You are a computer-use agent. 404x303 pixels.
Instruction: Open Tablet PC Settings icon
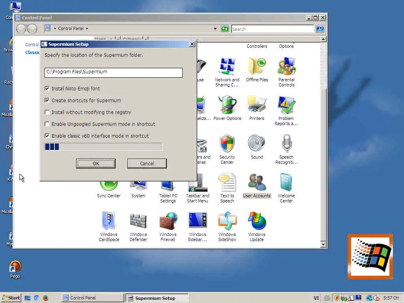(168, 186)
